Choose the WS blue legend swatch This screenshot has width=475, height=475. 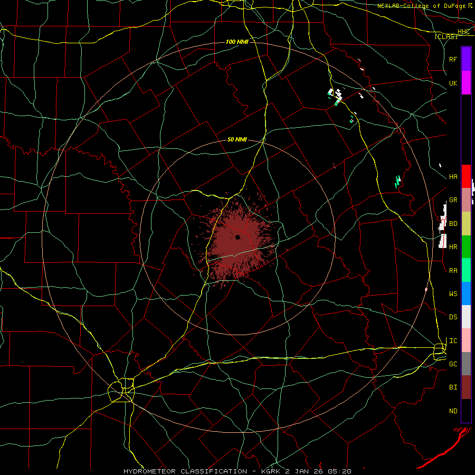pos(466,293)
